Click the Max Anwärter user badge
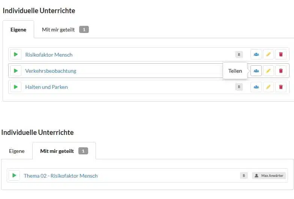Screen dimensions: 294x199 coord(269,175)
